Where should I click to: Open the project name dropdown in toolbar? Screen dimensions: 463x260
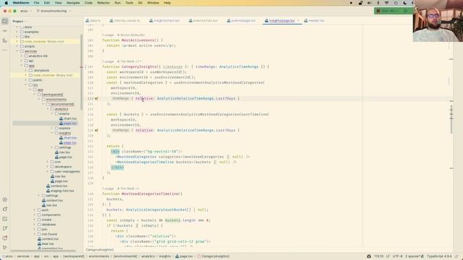click(x=26, y=11)
